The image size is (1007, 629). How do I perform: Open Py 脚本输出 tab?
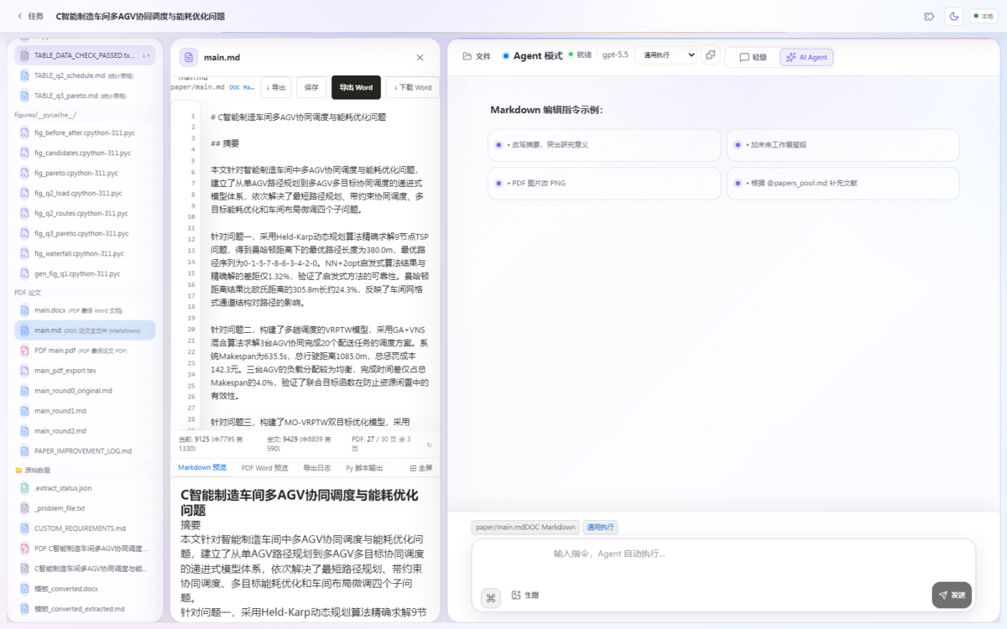pos(364,467)
